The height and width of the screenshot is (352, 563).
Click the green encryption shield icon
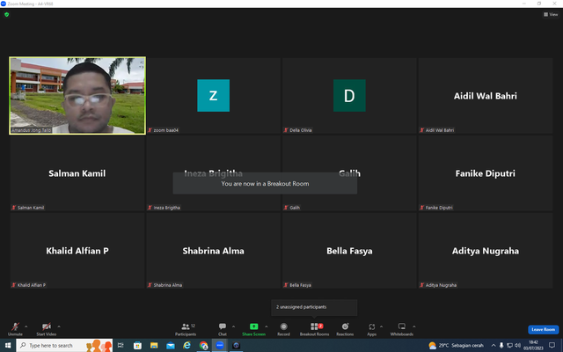point(6,15)
